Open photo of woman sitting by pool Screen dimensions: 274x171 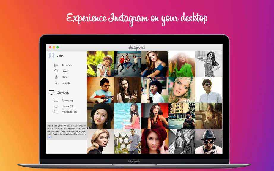pyautogui.click(x=127, y=116)
